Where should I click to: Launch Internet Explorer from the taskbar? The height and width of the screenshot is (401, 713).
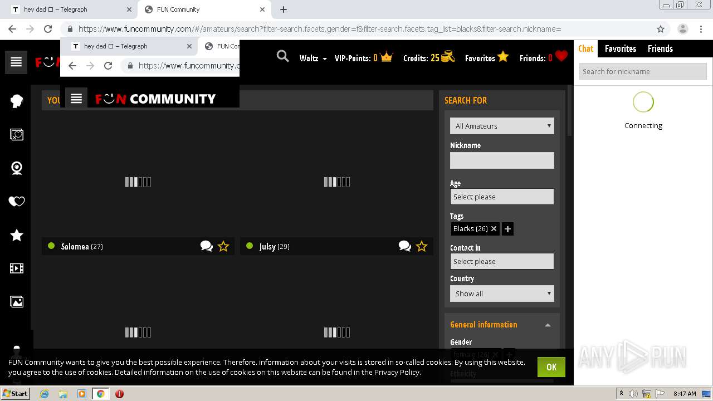pos(44,394)
